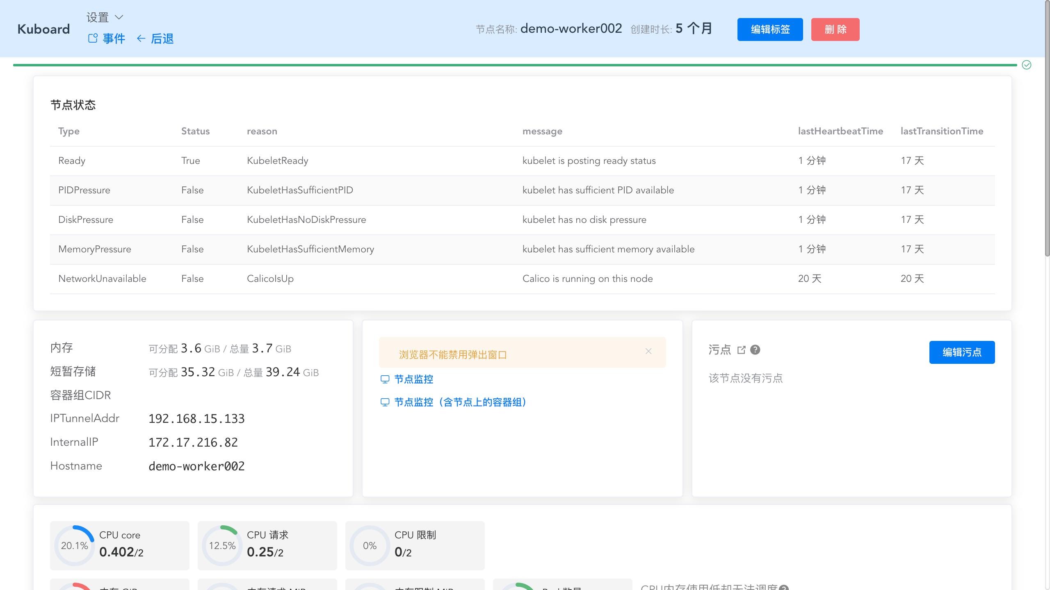Click the KubeletReady reason cell
This screenshot has width=1050, height=590.
[x=278, y=161]
